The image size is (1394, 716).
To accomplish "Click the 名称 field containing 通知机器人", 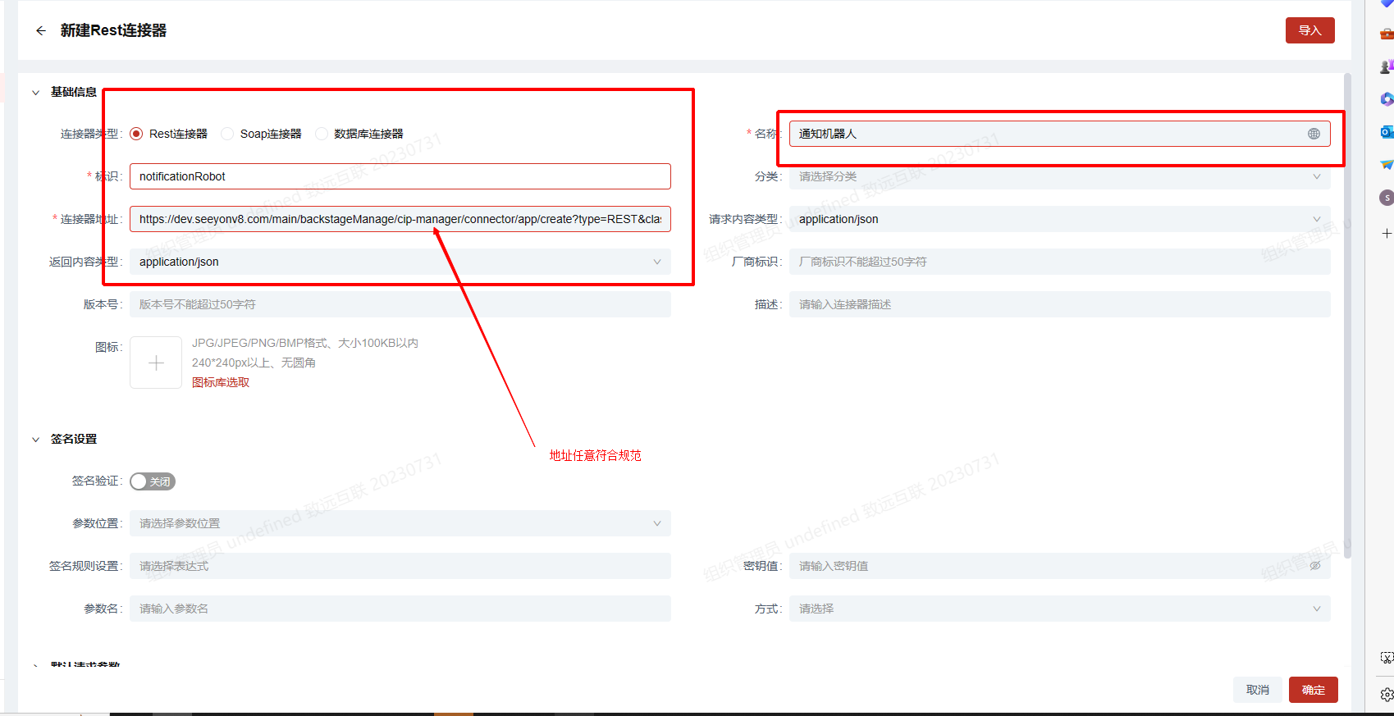I will tap(1060, 134).
